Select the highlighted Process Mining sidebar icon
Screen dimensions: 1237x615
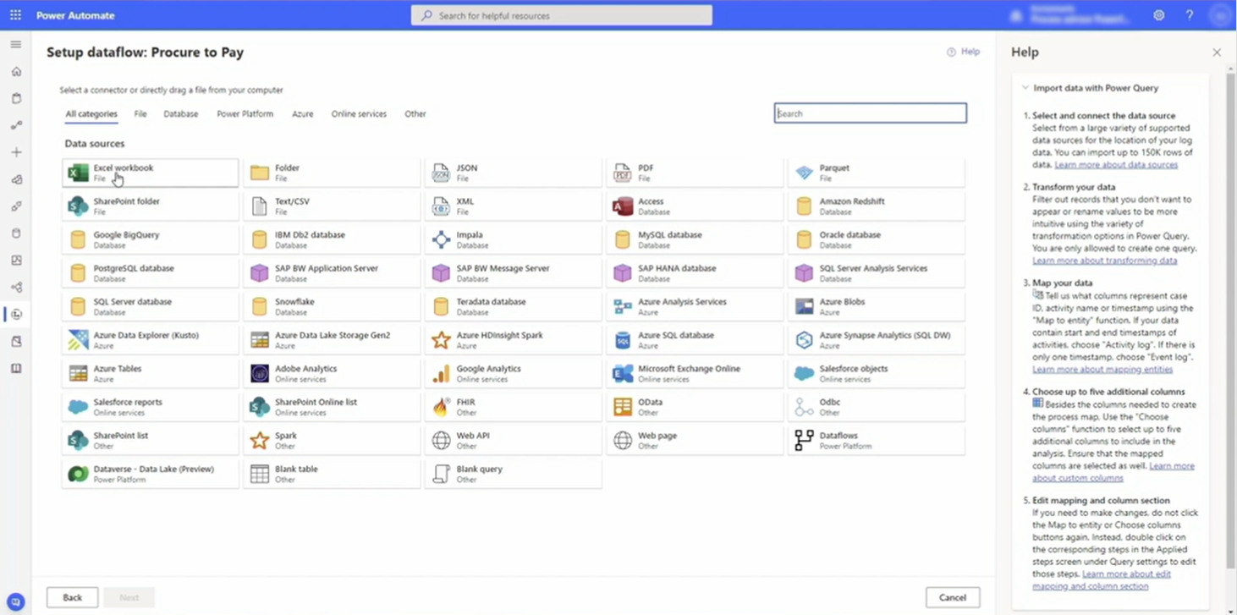pyautogui.click(x=16, y=314)
